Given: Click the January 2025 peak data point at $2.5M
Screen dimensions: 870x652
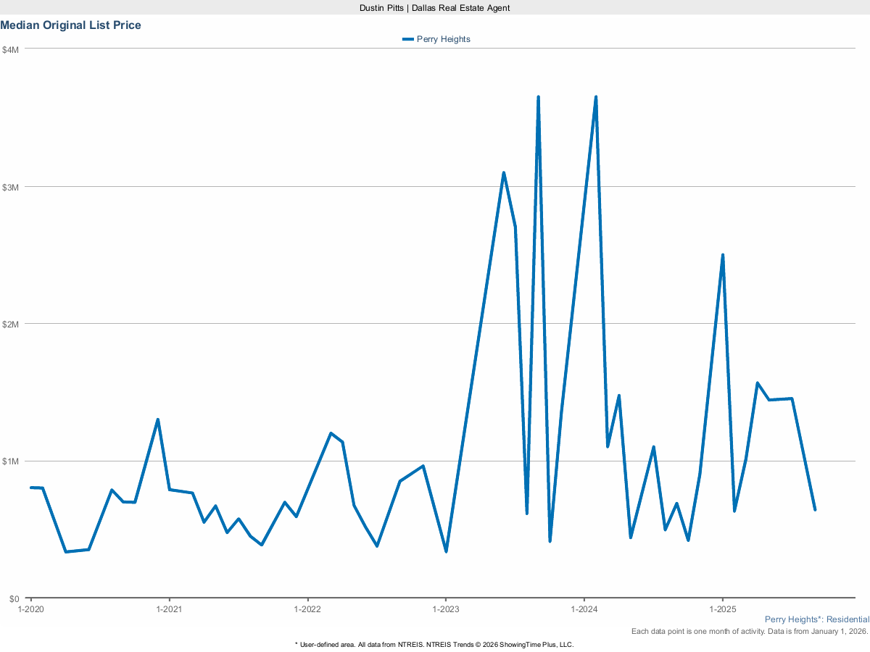Looking at the screenshot, I should (x=723, y=255).
